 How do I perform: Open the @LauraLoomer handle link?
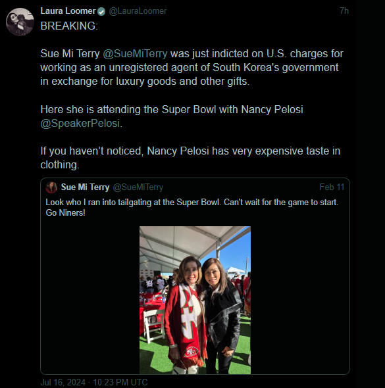click(138, 11)
